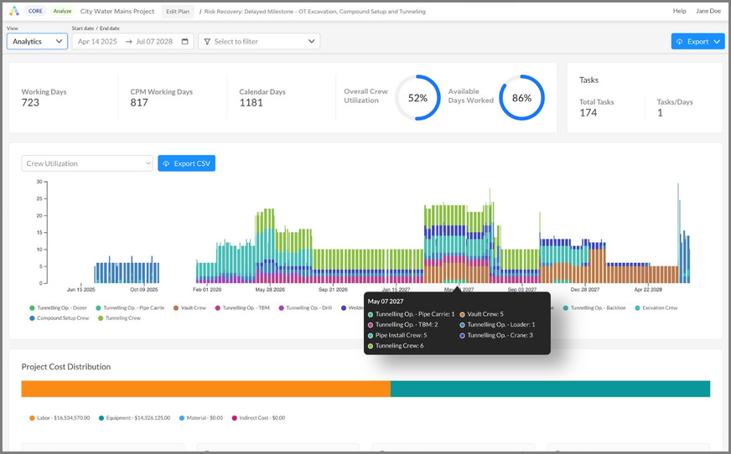Toggle Tunnelling Op. - Dozer legend series
This screenshot has width=731, height=454.
pos(58,307)
